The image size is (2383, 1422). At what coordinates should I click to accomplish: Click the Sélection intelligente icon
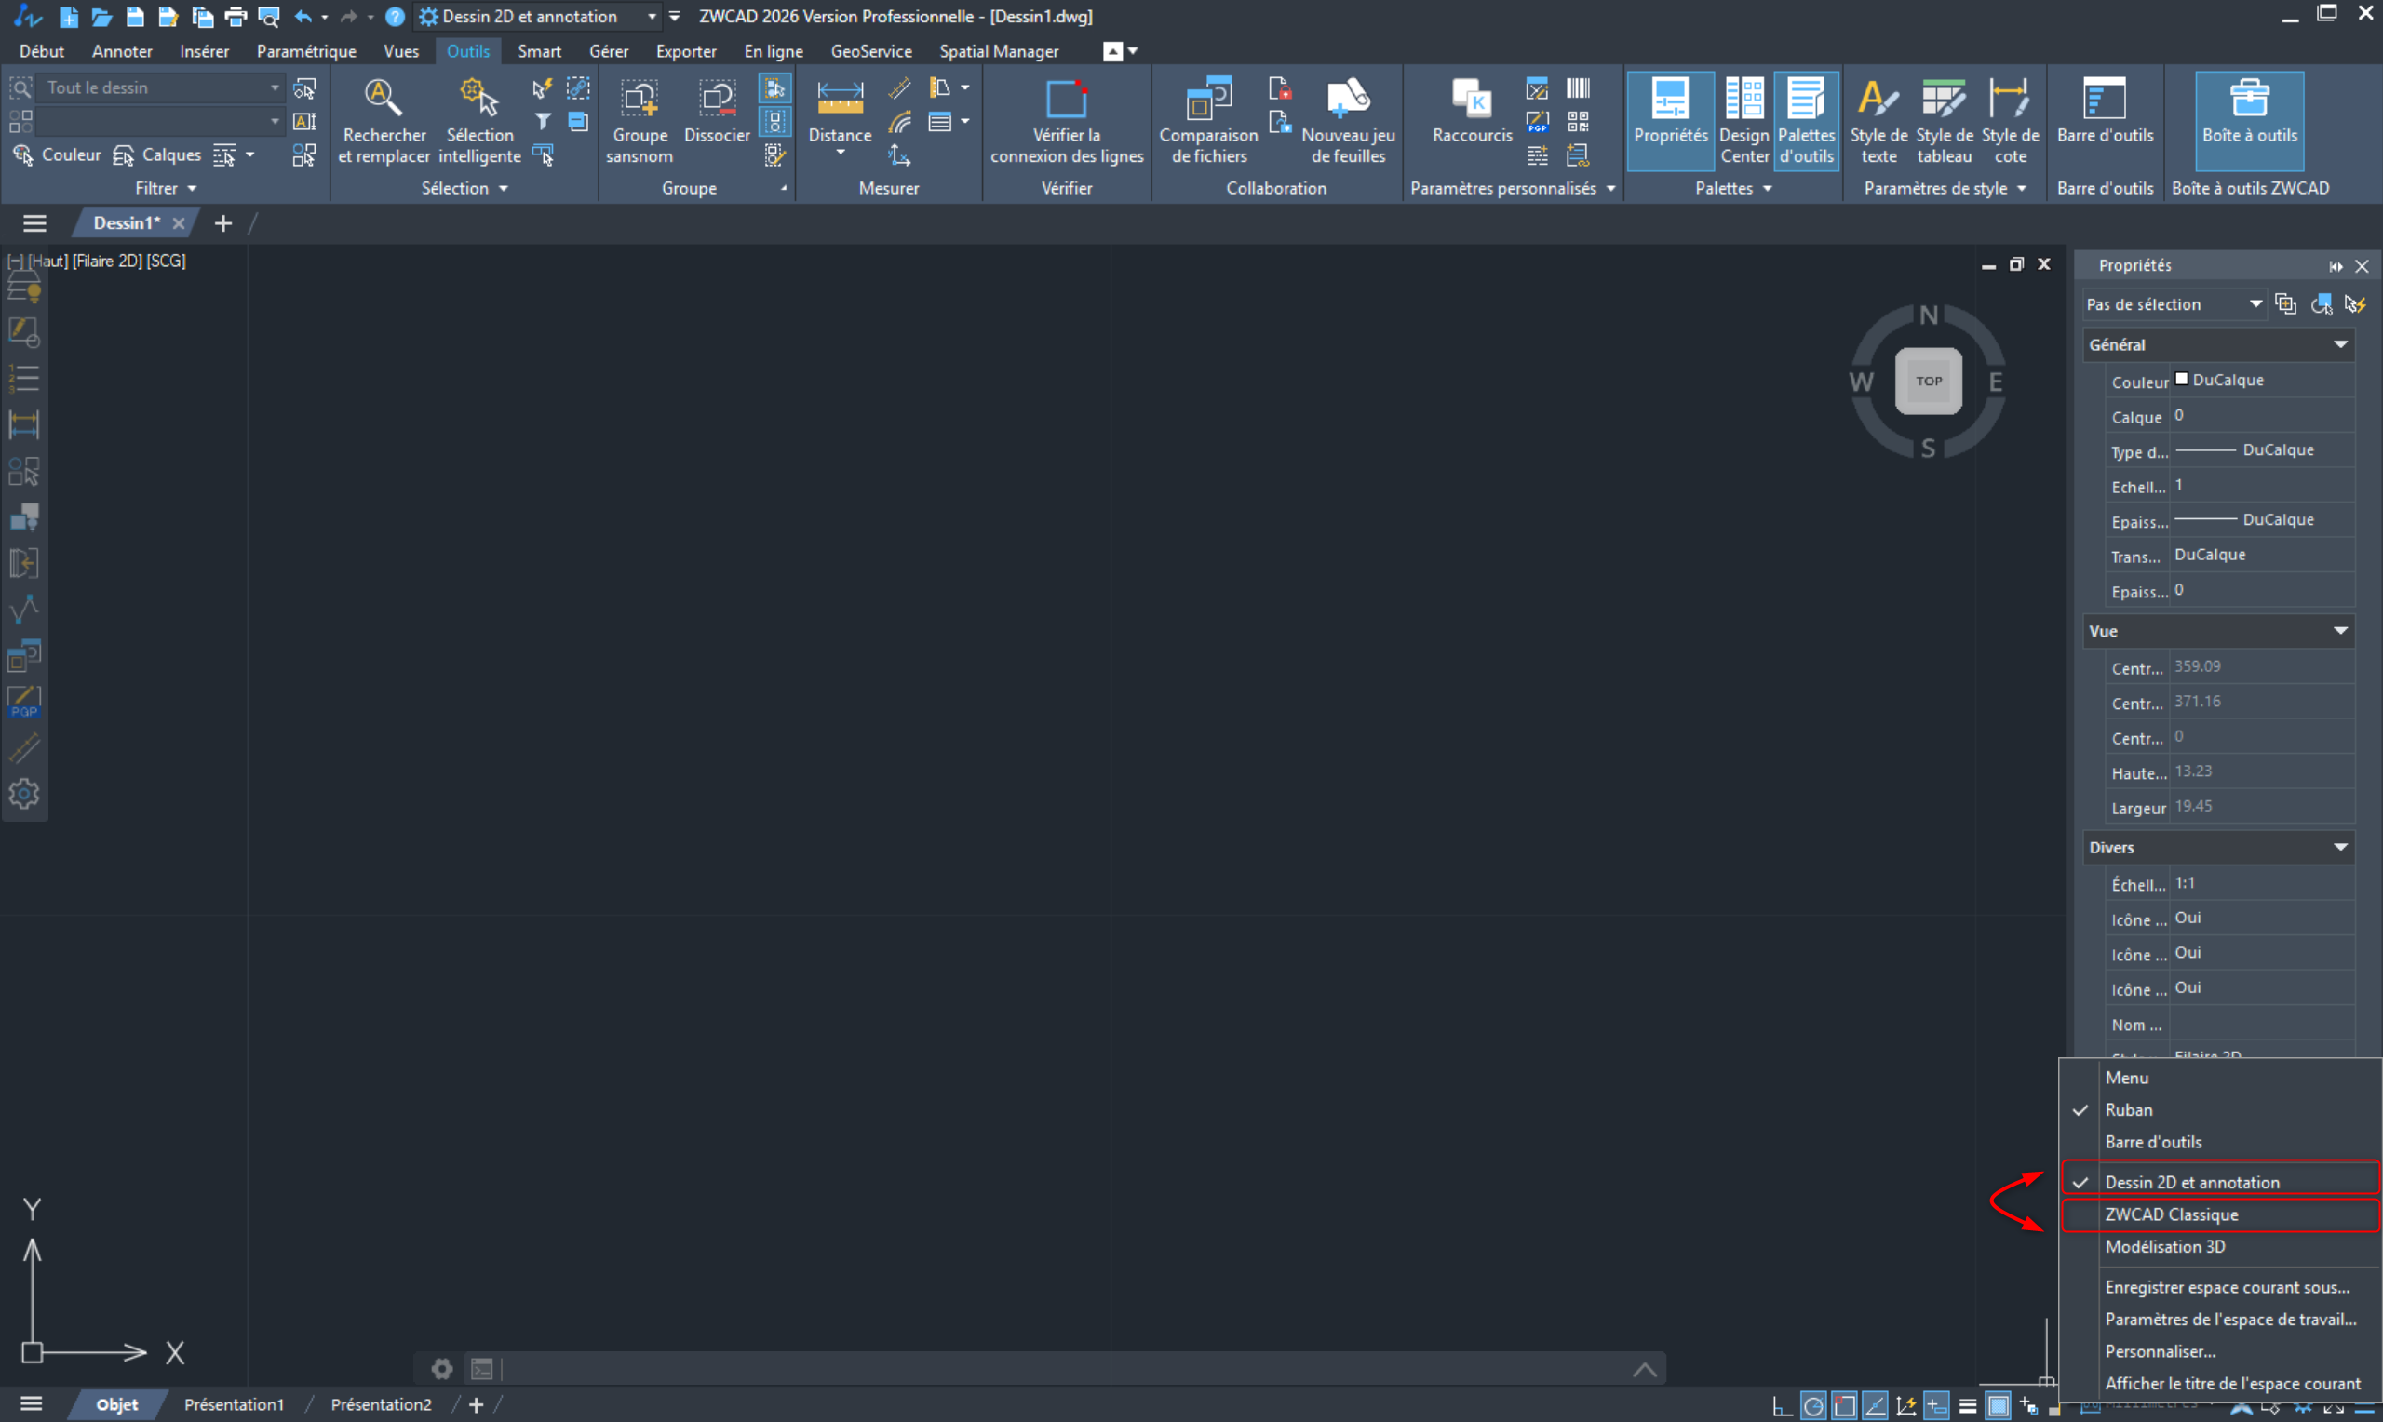(479, 99)
